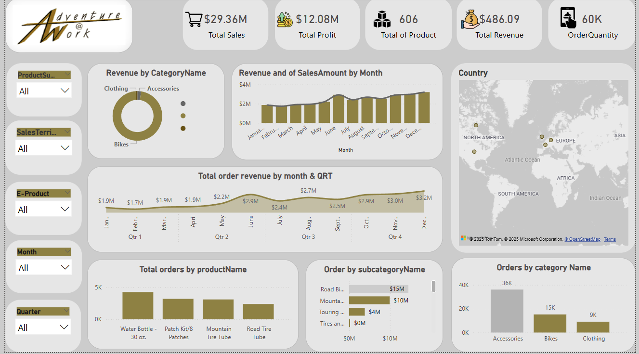Open the OpenStreetMap link on the map

[582, 239]
